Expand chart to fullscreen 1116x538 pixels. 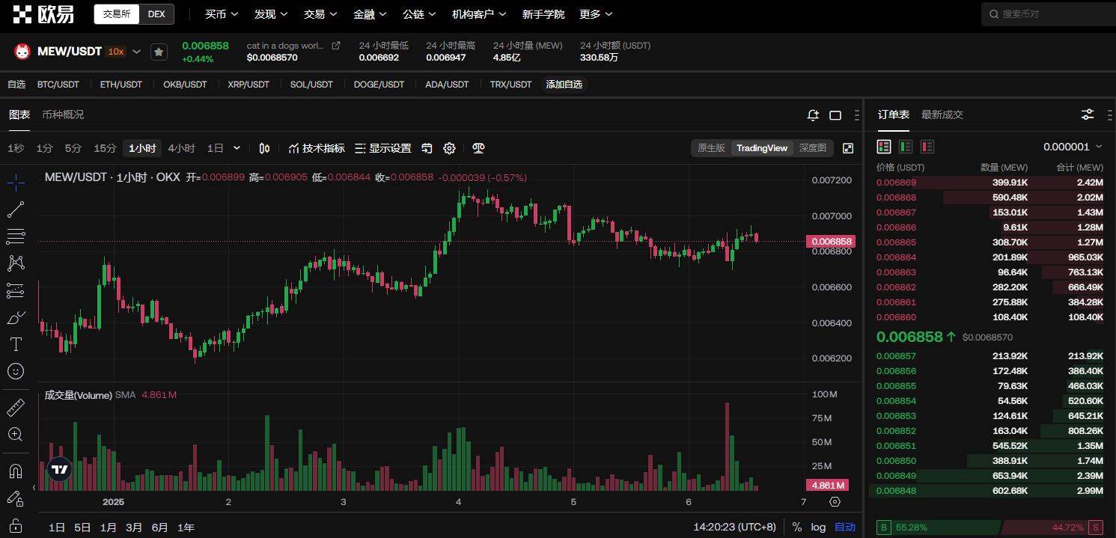tap(848, 148)
